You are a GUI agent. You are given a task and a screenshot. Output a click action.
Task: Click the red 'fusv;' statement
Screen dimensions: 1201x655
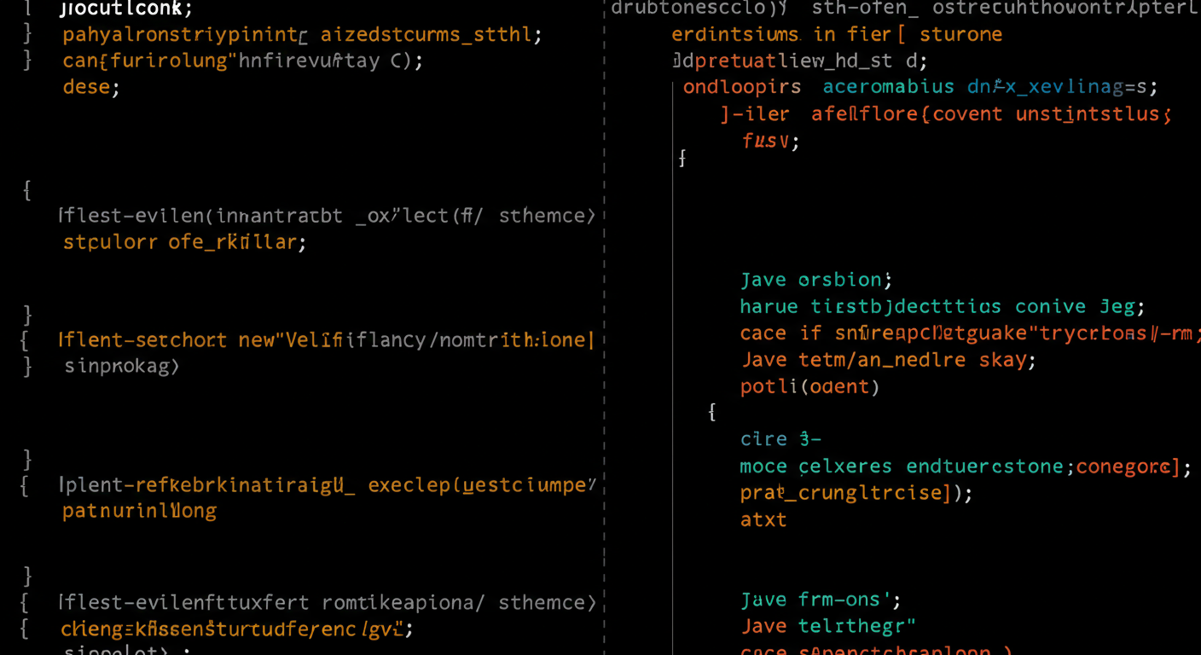tap(770, 141)
